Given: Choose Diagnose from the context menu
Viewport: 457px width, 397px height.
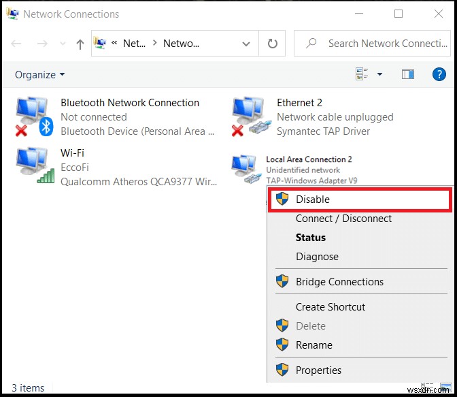Looking at the screenshot, I should point(317,257).
